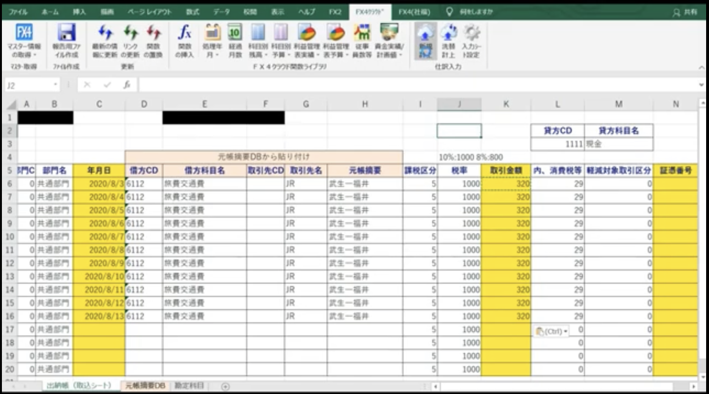Click the Name Box showing J2

click(x=29, y=85)
